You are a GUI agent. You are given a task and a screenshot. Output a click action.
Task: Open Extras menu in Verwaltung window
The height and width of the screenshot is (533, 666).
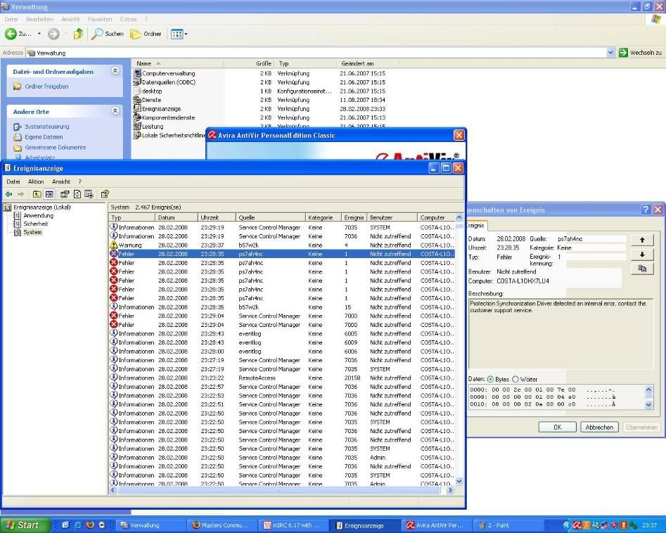(128, 19)
